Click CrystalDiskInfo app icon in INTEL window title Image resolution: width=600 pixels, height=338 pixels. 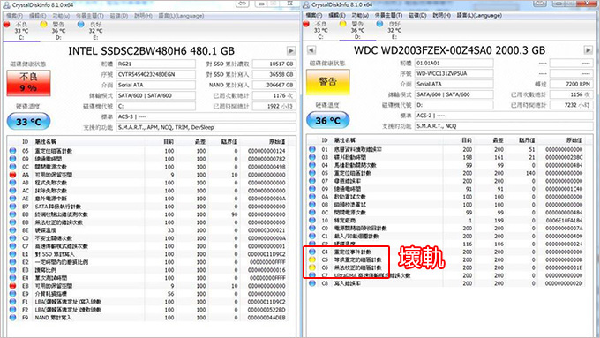tap(6, 5)
